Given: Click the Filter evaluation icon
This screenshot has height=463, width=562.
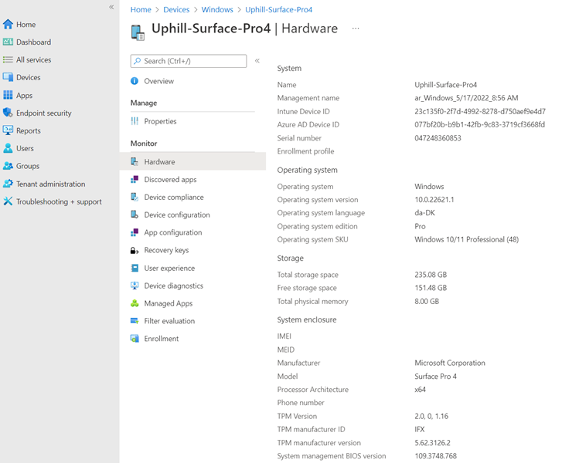Looking at the screenshot, I should (135, 322).
